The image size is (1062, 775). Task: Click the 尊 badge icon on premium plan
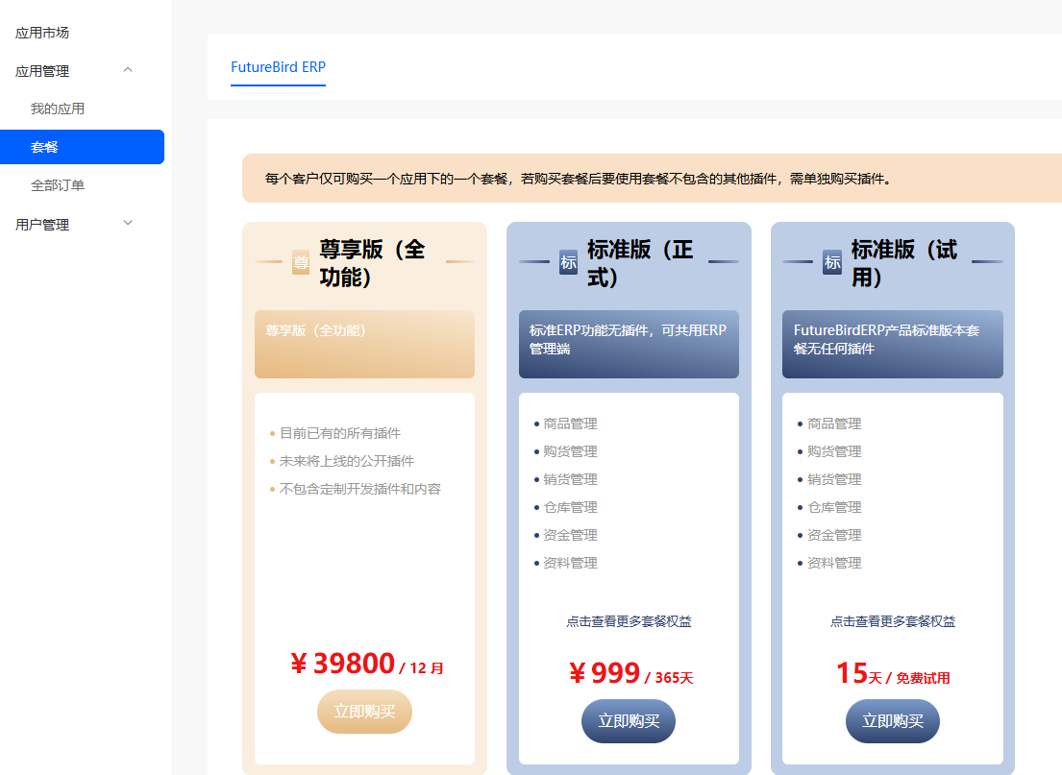[301, 262]
